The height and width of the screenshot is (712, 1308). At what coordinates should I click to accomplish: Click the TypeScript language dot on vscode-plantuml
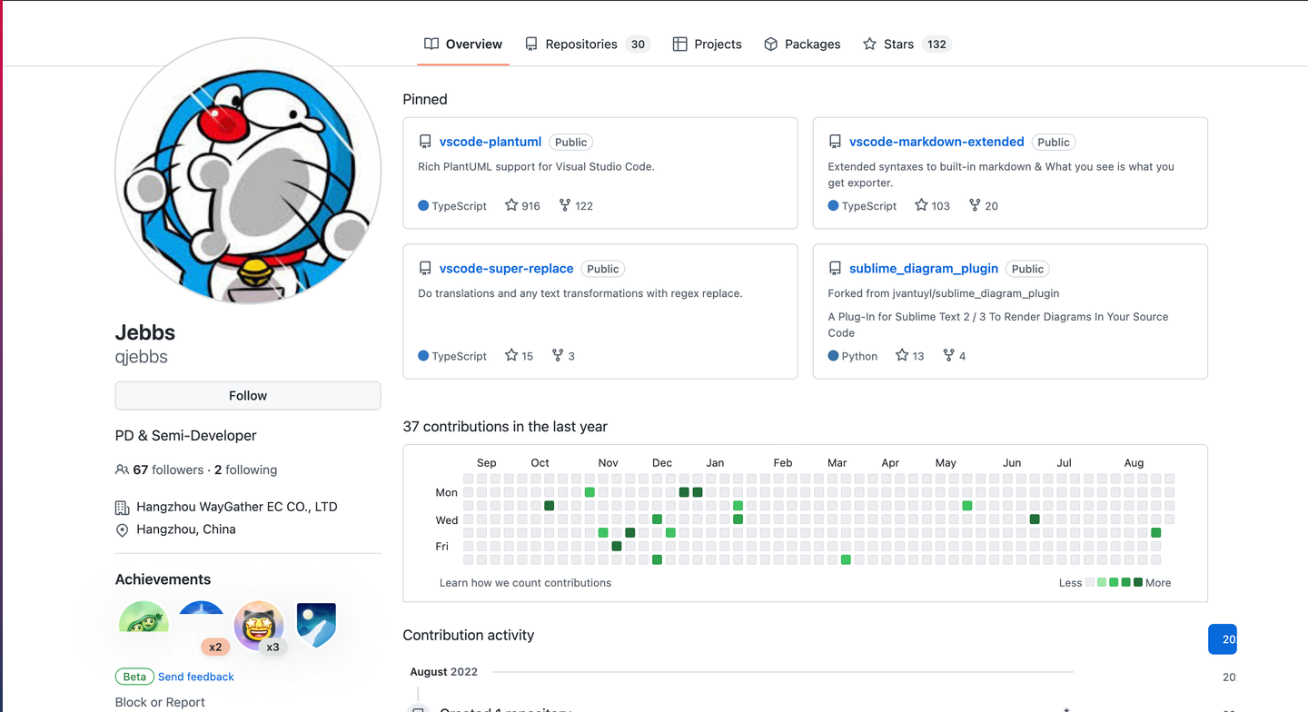click(x=423, y=205)
